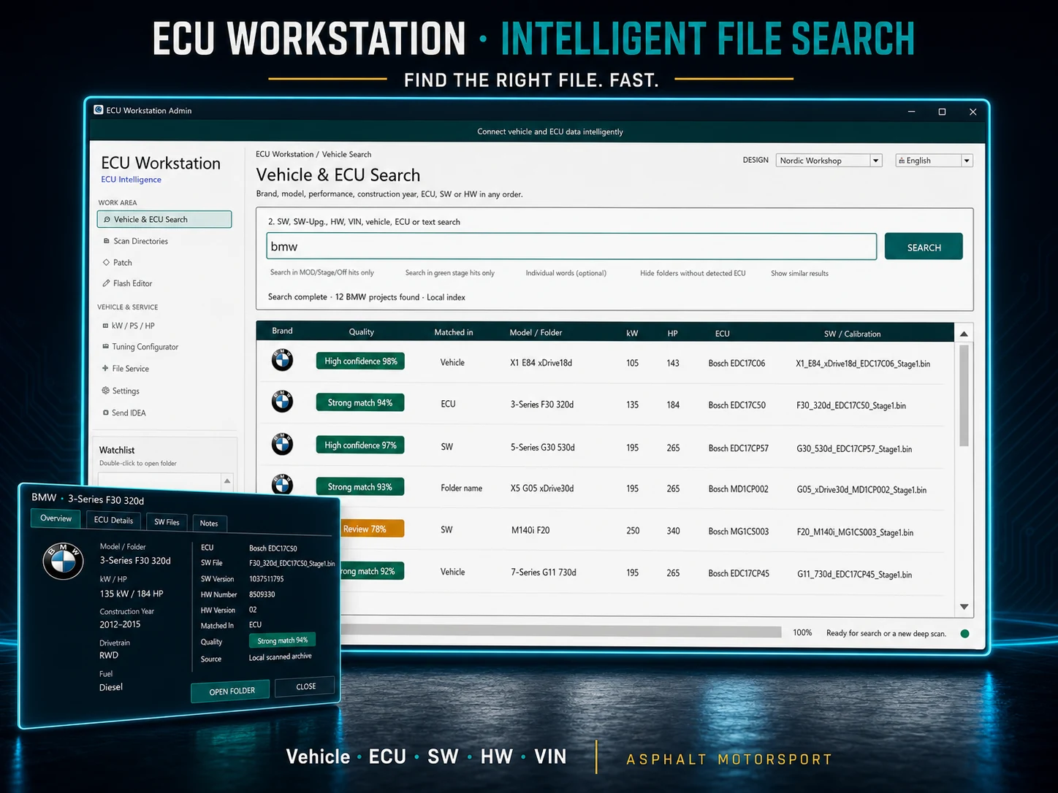Screen dimensions: 1058x793
Task: Toggle Search in MOD/Stage/Off hits only
Action: pos(322,272)
